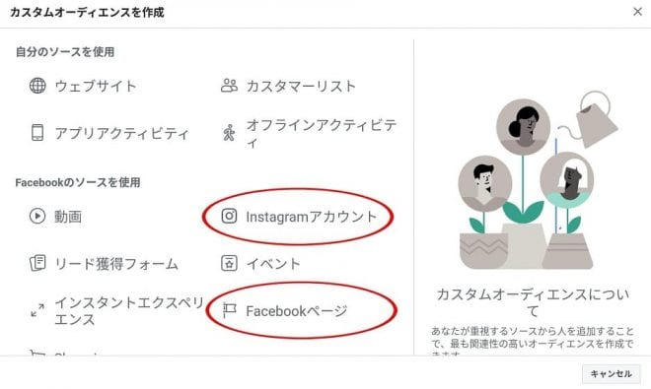This screenshot has width=651, height=389.
Task: Click the partially visible shopping cart icon
Action: [36, 354]
